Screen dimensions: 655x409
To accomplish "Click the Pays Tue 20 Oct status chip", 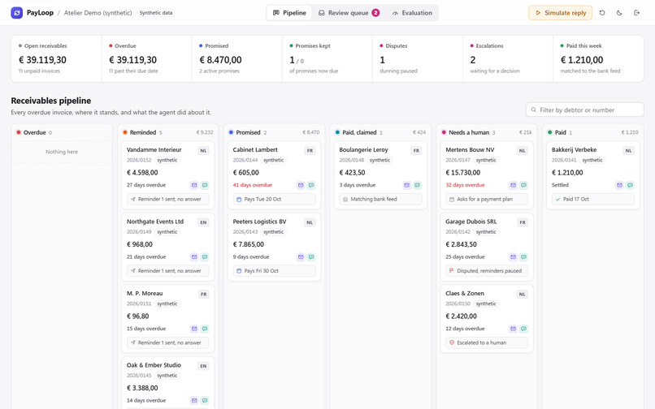I will point(274,199).
